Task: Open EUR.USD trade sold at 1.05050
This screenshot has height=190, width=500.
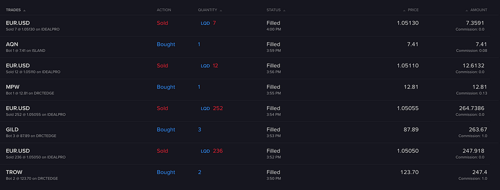Action: tap(245, 154)
